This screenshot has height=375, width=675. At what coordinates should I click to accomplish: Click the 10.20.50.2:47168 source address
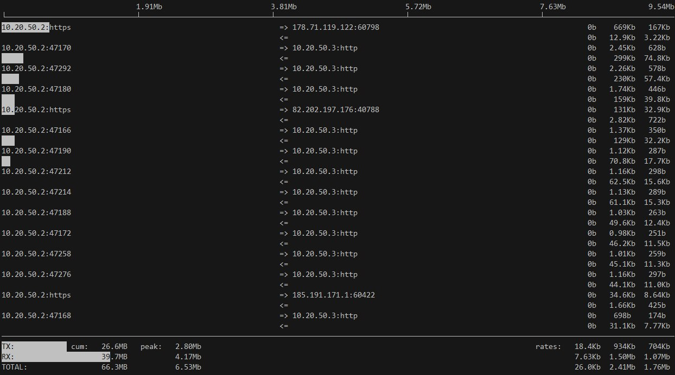(36, 315)
